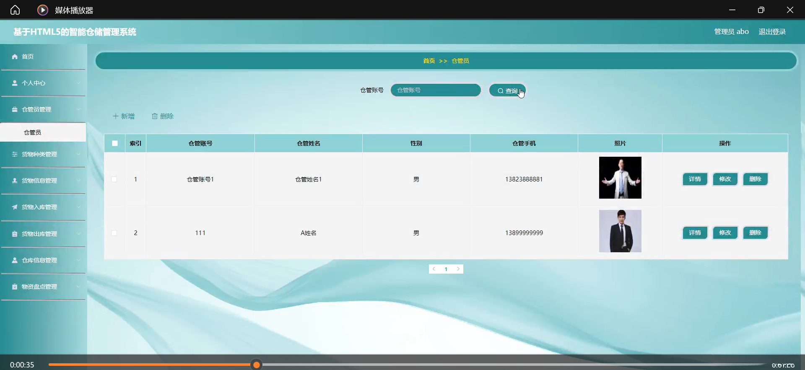Open the 货物种类管理 sidebar menu

pos(43,154)
